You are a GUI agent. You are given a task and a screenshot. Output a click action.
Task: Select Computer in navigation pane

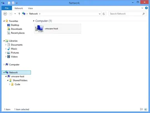point(14,64)
